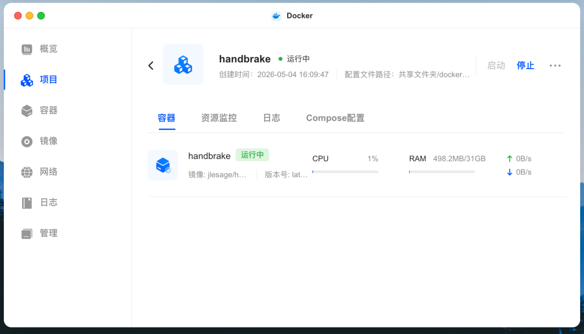Click the 创建时间 2026-05-04 16:09:47 text
Image resolution: width=584 pixels, height=334 pixels.
[274, 75]
